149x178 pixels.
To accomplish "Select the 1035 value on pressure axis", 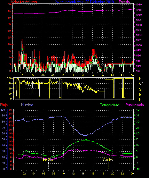I will click(139, 10).
